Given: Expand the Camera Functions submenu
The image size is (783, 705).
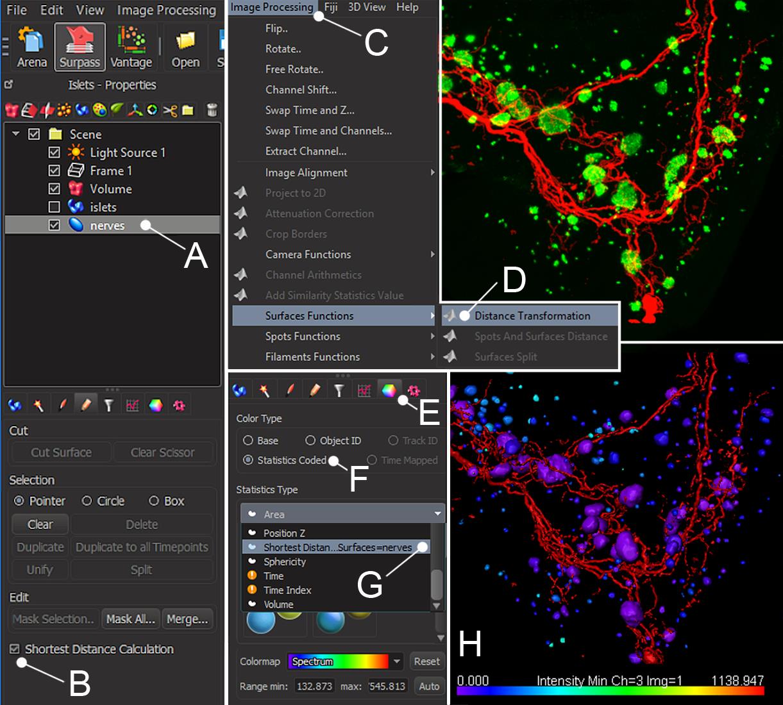Looking at the screenshot, I should (x=334, y=254).
